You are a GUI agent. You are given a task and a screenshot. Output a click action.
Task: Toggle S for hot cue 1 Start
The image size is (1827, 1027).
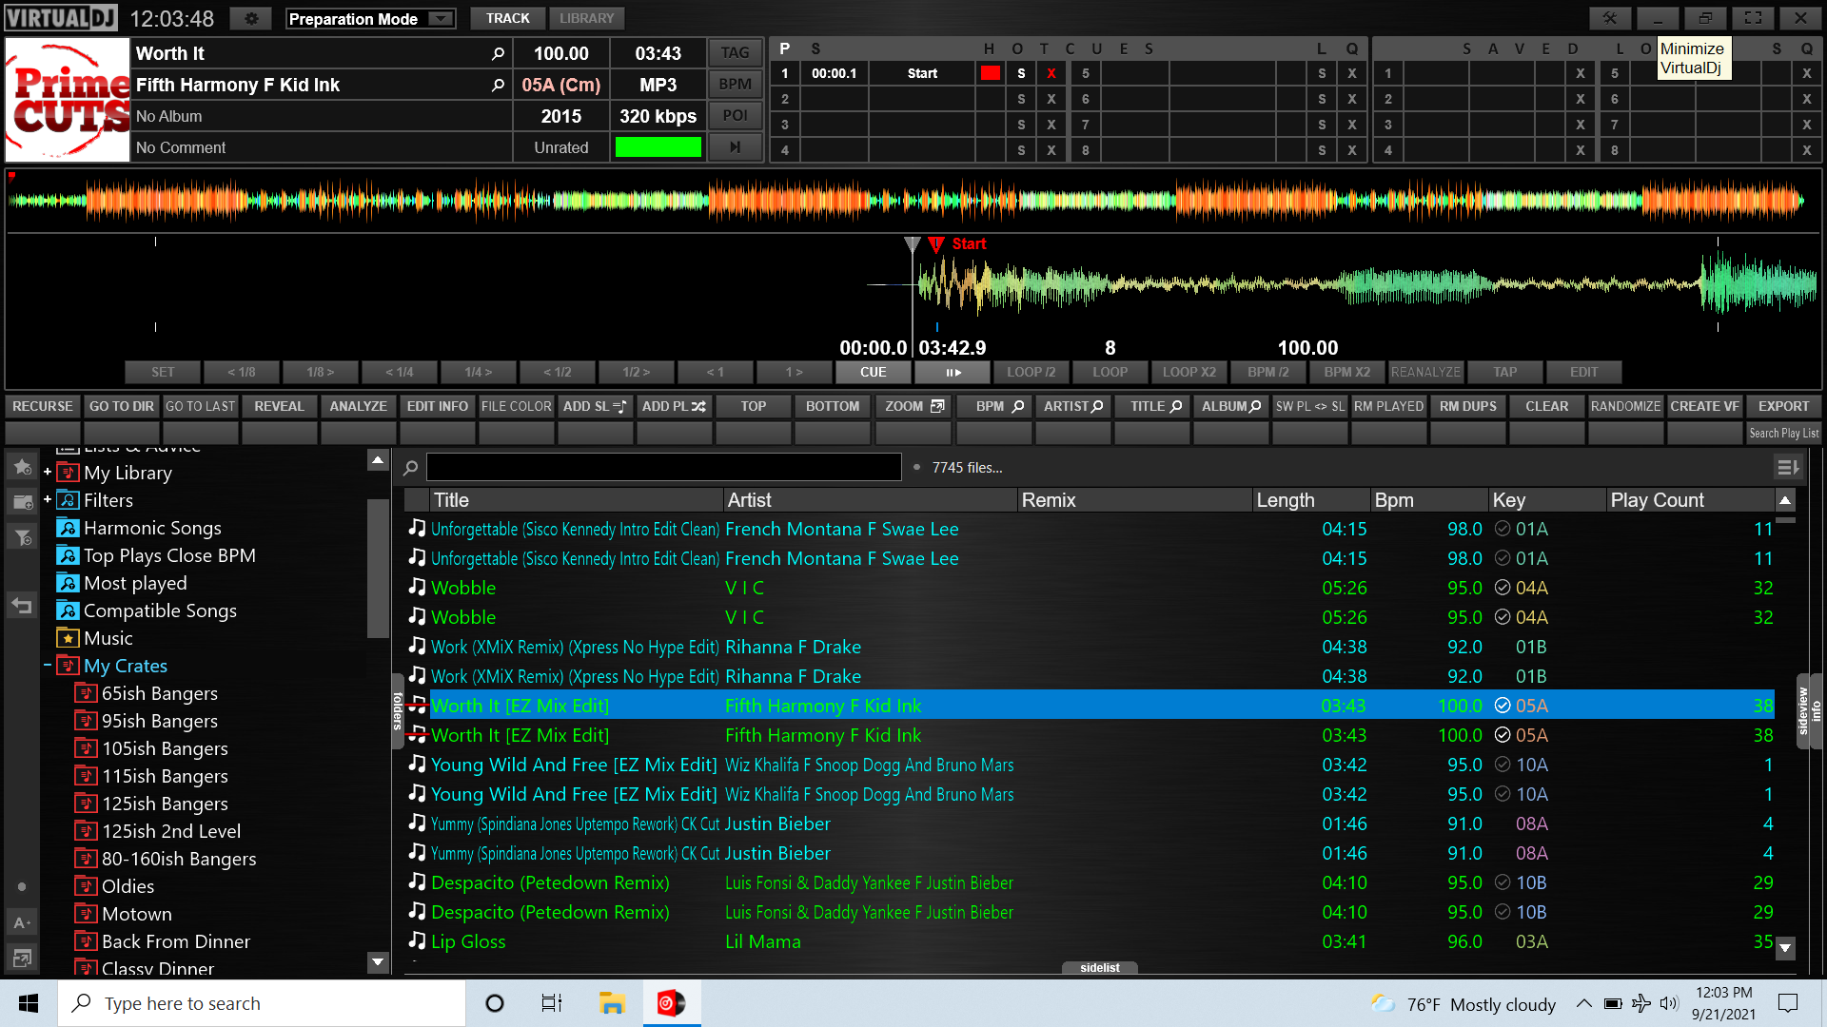[1021, 73]
